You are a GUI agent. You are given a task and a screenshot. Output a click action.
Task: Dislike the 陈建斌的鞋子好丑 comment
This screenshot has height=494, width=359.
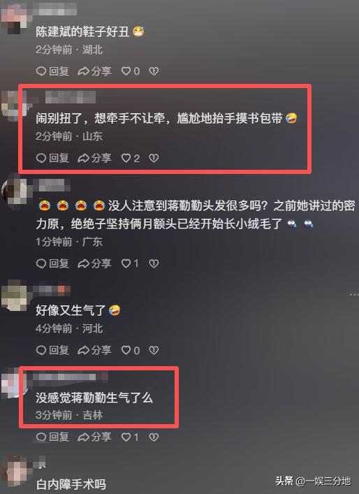(x=154, y=71)
